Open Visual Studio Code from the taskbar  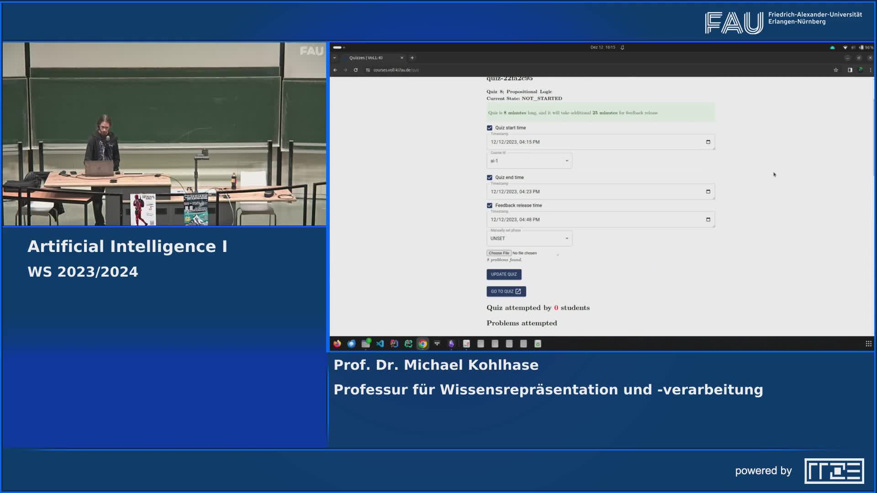[x=380, y=344]
